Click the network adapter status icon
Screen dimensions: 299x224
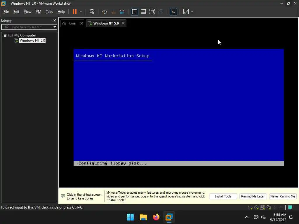click(x=269, y=207)
